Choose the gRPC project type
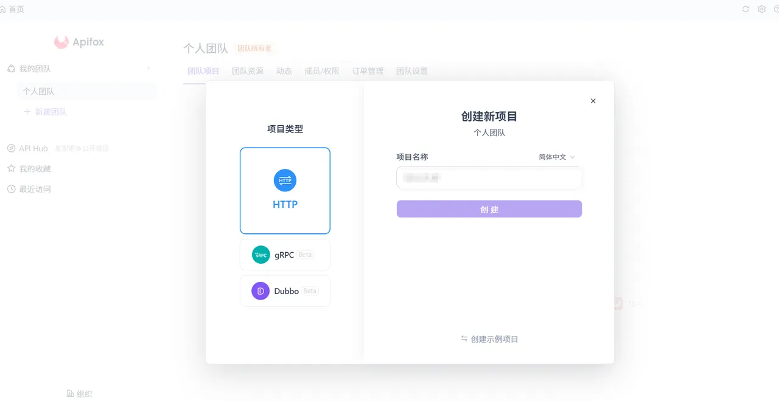 285,255
